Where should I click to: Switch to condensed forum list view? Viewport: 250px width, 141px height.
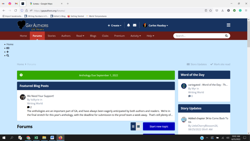pyautogui.click(x=133, y=126)
